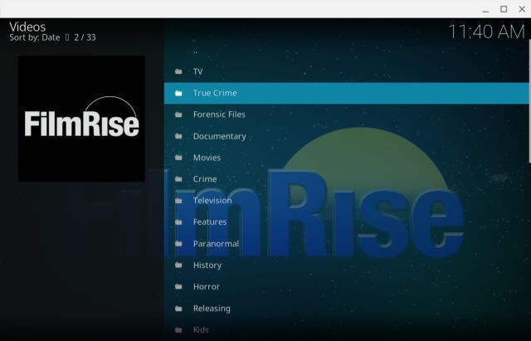
Task: Open the Releasing category
Action: pos(346,309)
